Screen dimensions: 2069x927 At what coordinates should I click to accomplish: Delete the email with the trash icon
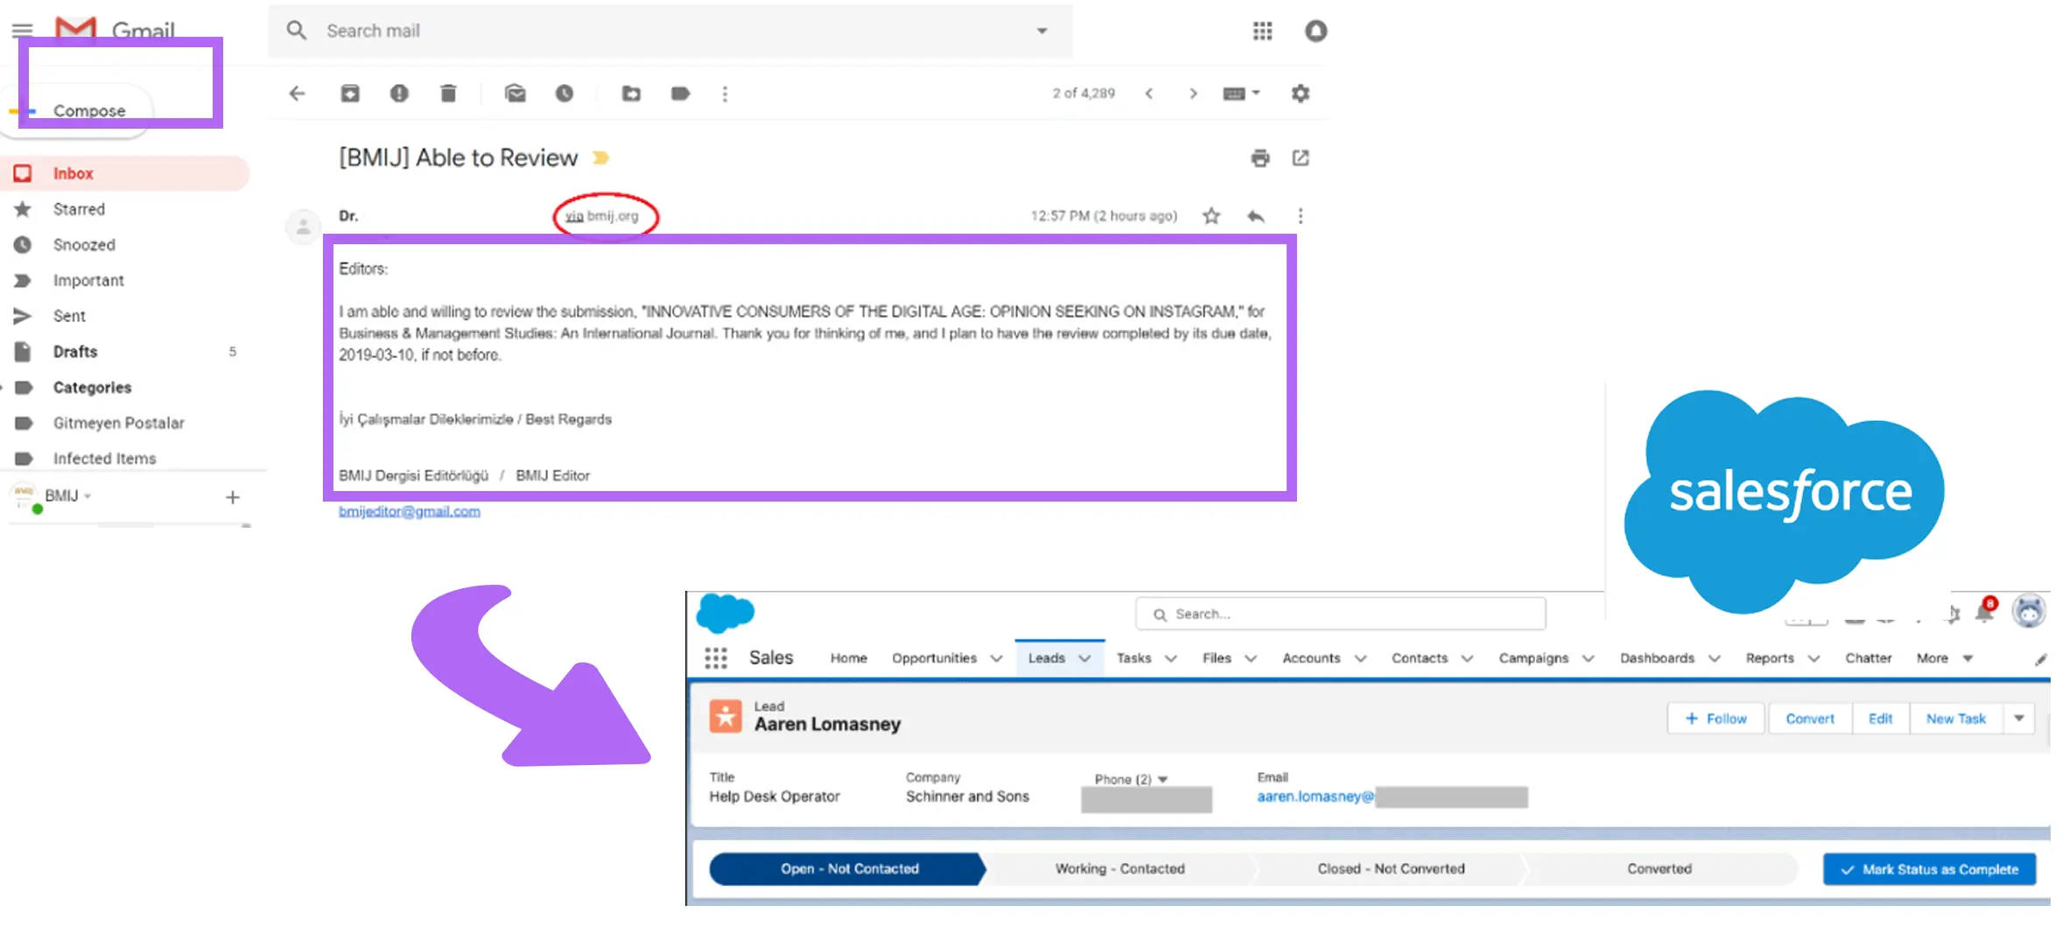pyautogui.click(x=448, y=94)
